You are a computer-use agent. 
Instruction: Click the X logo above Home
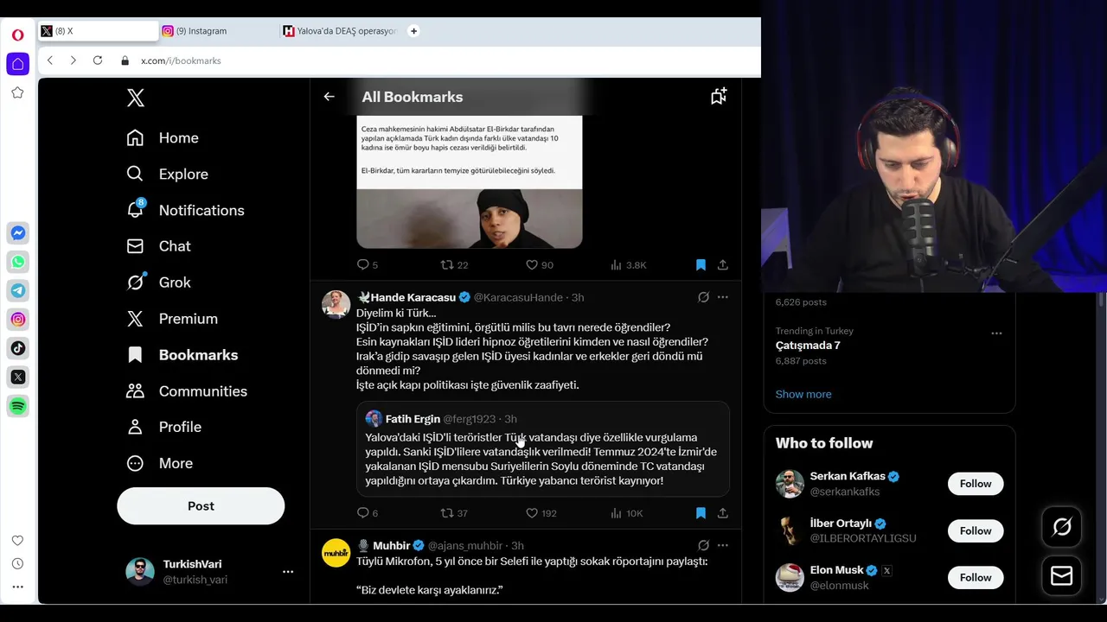(x=136, y=98)
